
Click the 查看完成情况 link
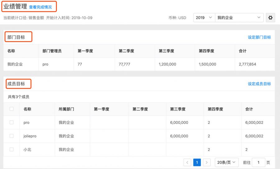(40, 7)
